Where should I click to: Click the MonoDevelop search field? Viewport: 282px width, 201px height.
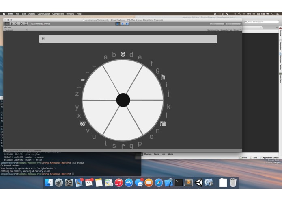tap(262, 22)
